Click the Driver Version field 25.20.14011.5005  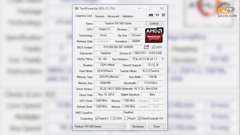128,88
